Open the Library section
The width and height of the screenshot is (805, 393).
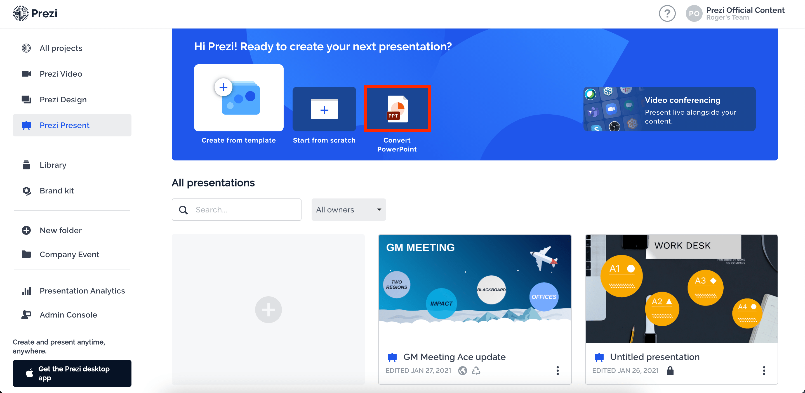pyautogui.click(x=53, y=165)
